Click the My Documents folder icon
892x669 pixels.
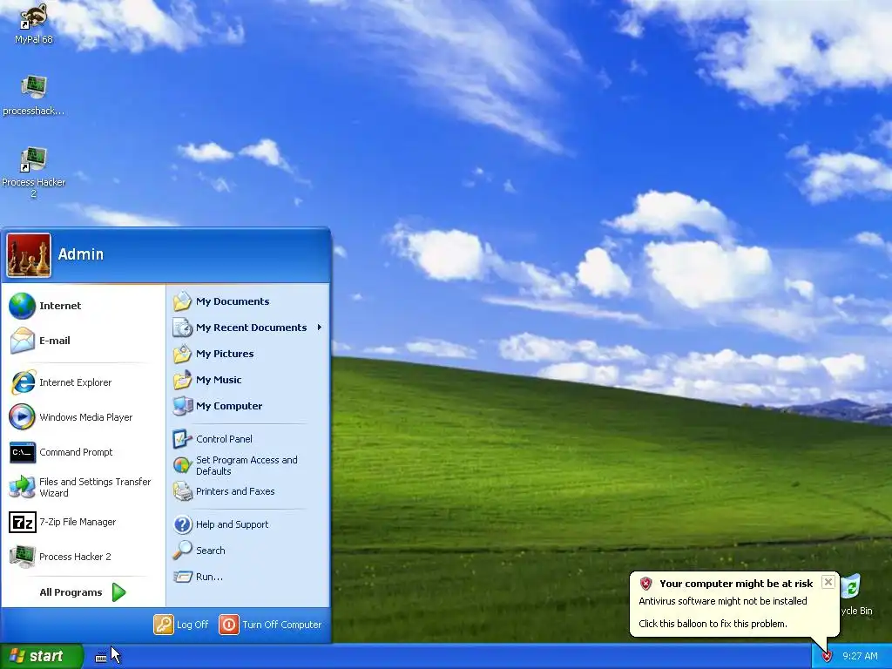point(183,301)
